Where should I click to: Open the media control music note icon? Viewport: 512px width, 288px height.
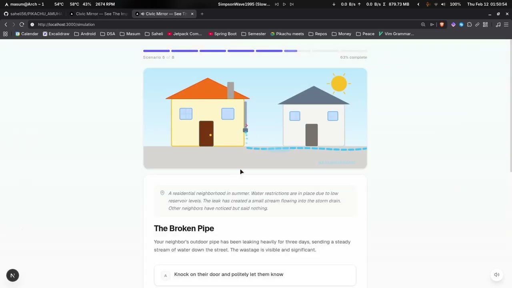[x=498, y=24]
